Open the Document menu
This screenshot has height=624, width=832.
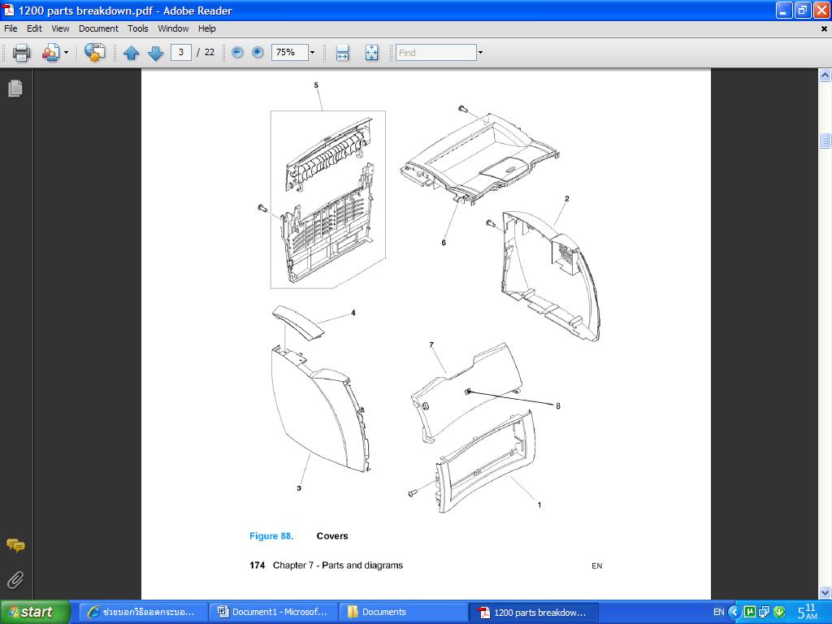tap(98, 28)
